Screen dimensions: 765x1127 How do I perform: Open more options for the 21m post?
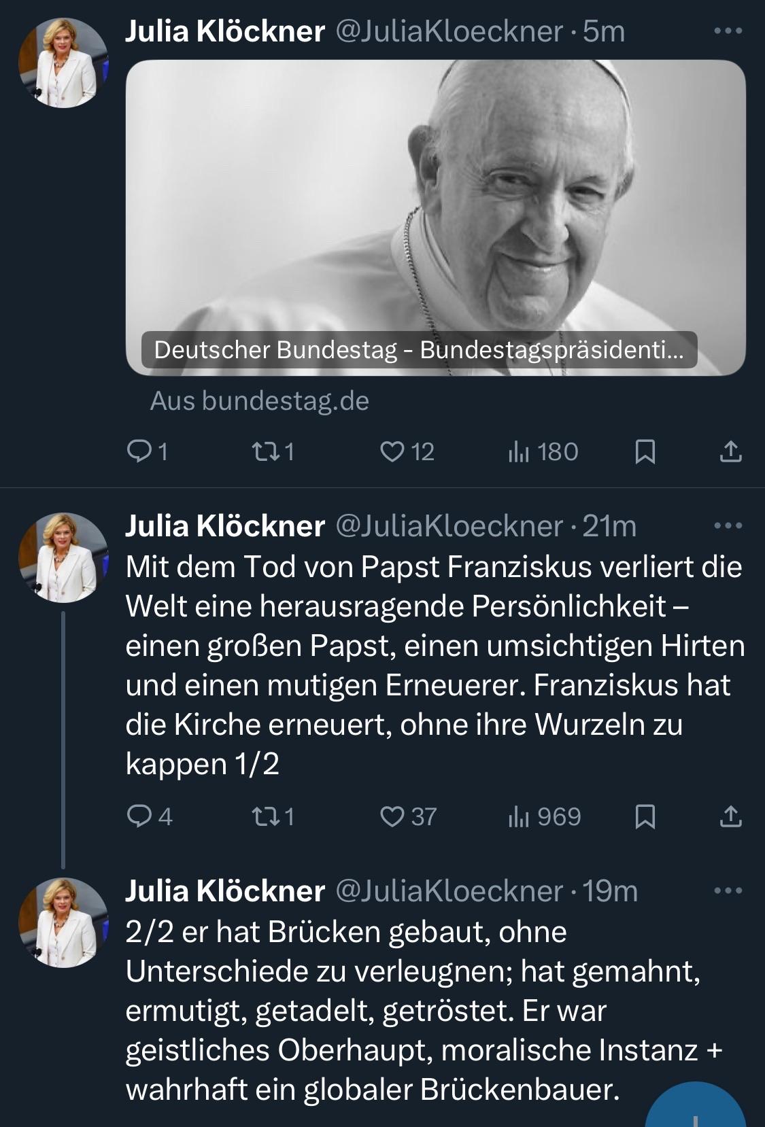[x=728, y=525]
